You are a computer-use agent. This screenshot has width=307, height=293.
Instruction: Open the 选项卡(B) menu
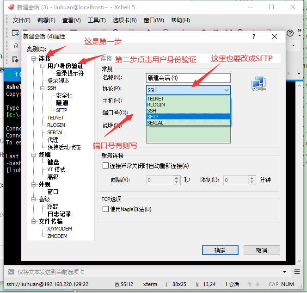pos(124,20)
